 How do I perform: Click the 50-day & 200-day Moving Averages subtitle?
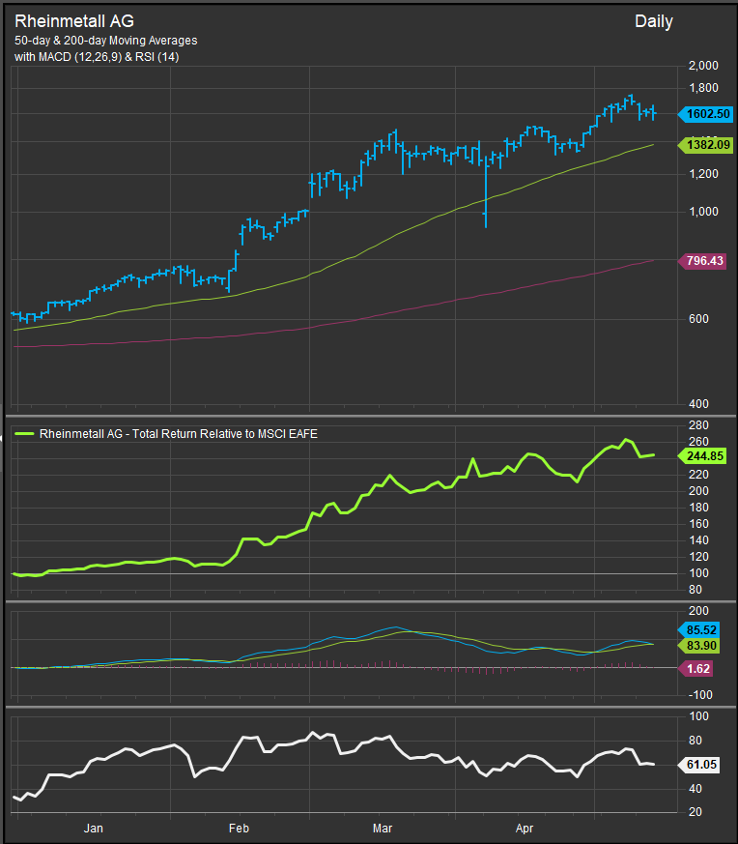pos(106,41)
